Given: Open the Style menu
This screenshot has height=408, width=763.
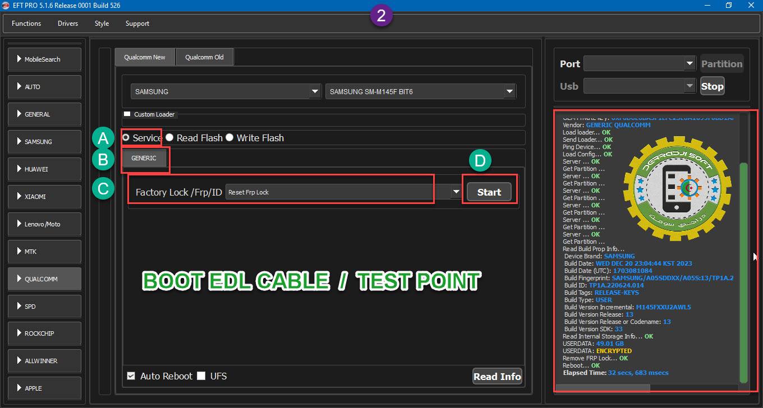Looking at the screenshot, I should click(x=102, y=24).
